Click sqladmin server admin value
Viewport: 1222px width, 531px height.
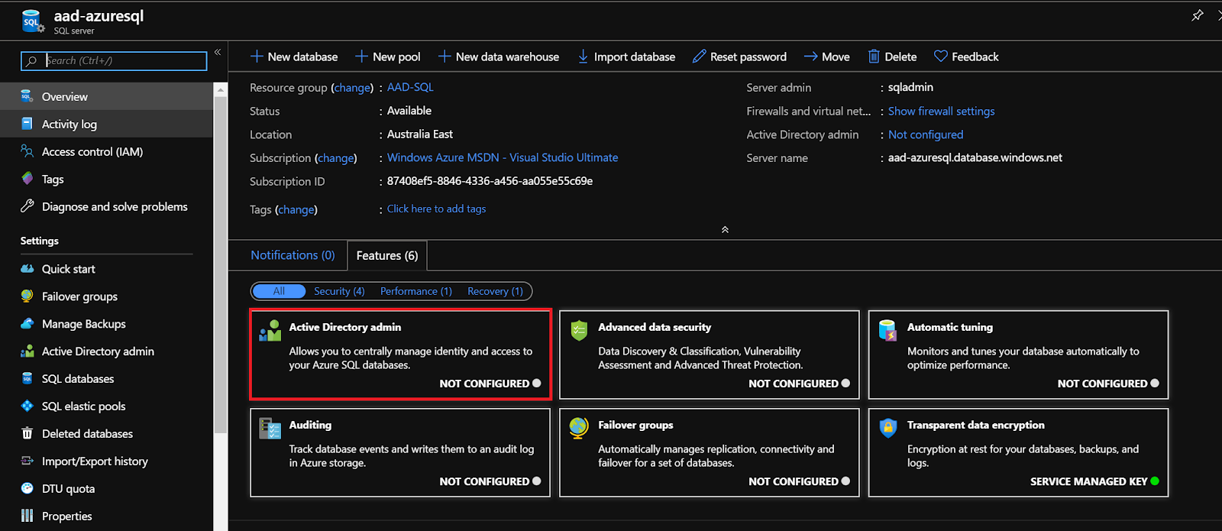pos(910,87)
